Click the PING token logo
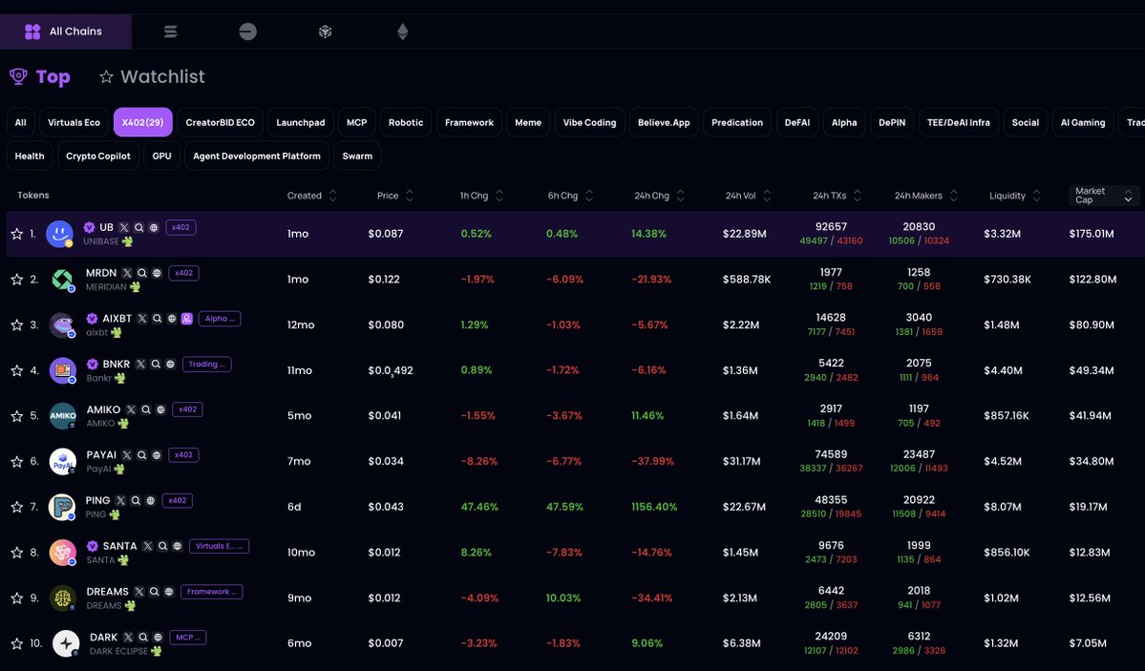The width and height of the screenshot is (1145, 671). click(x=62, y=507)
